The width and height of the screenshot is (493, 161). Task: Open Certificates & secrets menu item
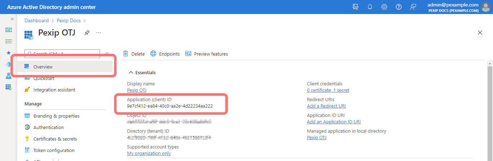(x=55, y=139)
